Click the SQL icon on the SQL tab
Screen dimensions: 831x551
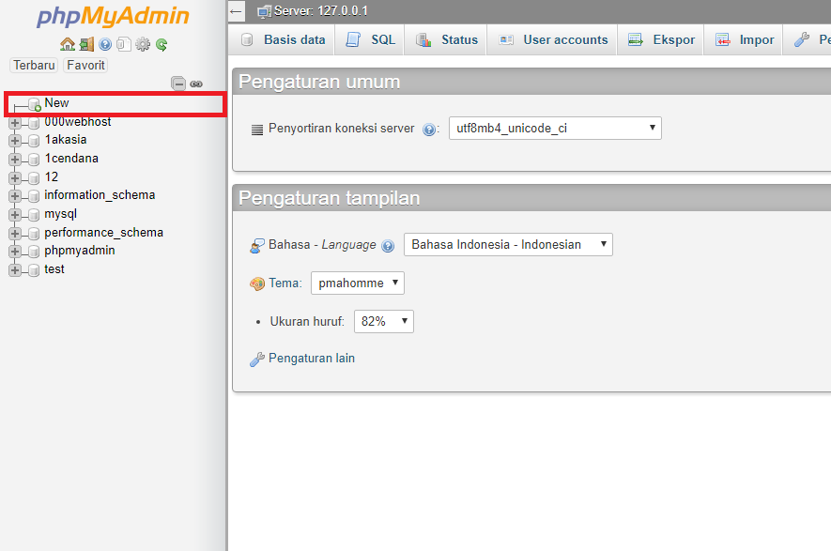pos(353,39)
